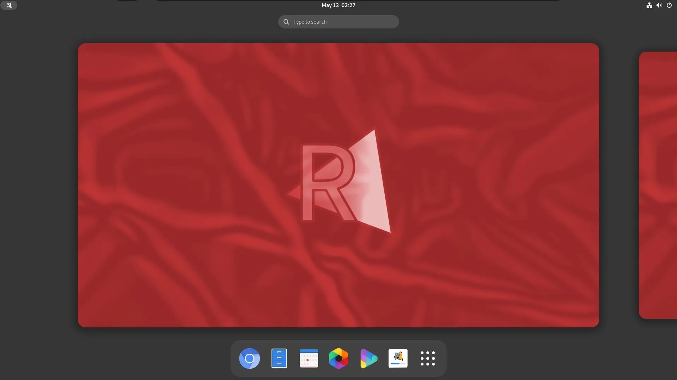The height and width of the screenshot is (380, 677).
Task: Launch Calendar from the dock
Action: 308,358
